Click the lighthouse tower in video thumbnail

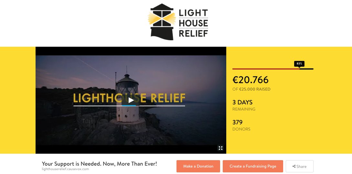pos(127,98)
